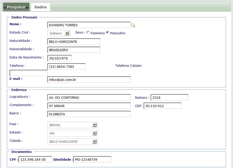The height and width of the screenshot is (168, 233).
Task: Click the Número field showing 2316
Action: 169,98
